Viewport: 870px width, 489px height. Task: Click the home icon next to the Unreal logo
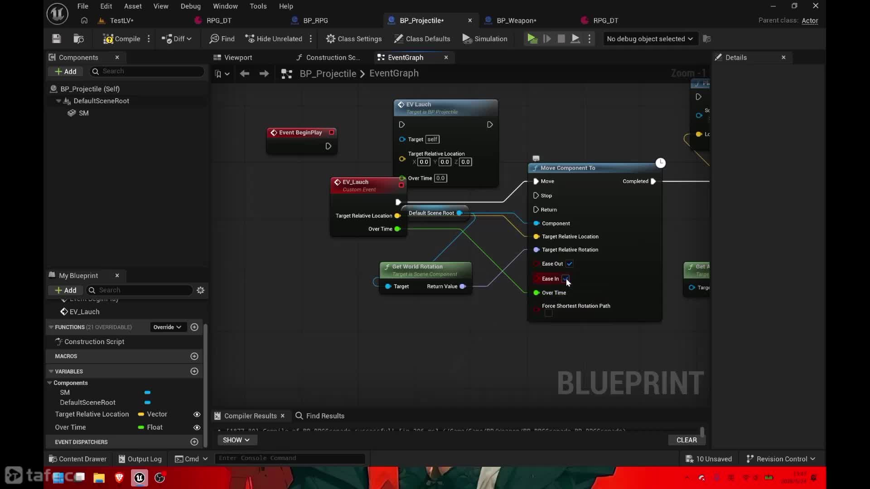point(84,20)
